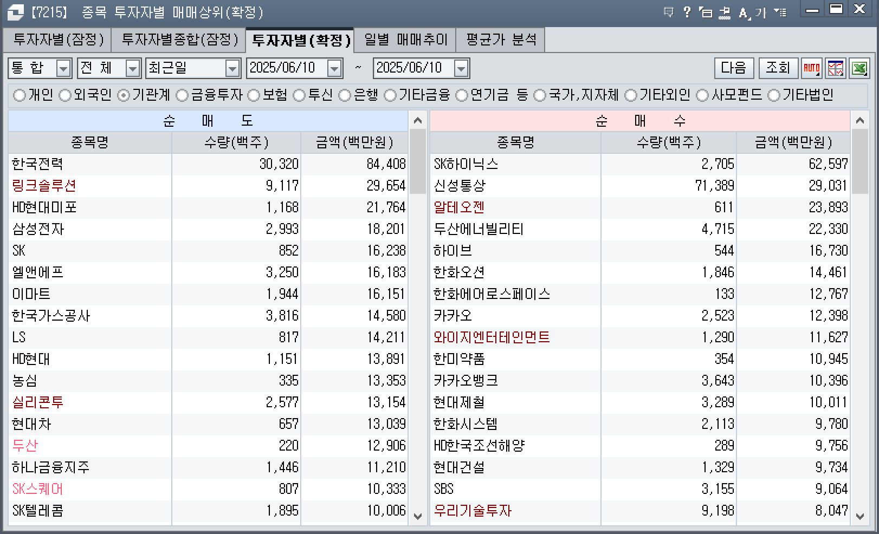Open the list menu icon in title bar
Image resolution: width=879 pixels, height=534 pixels.
(x=780, y=12)
